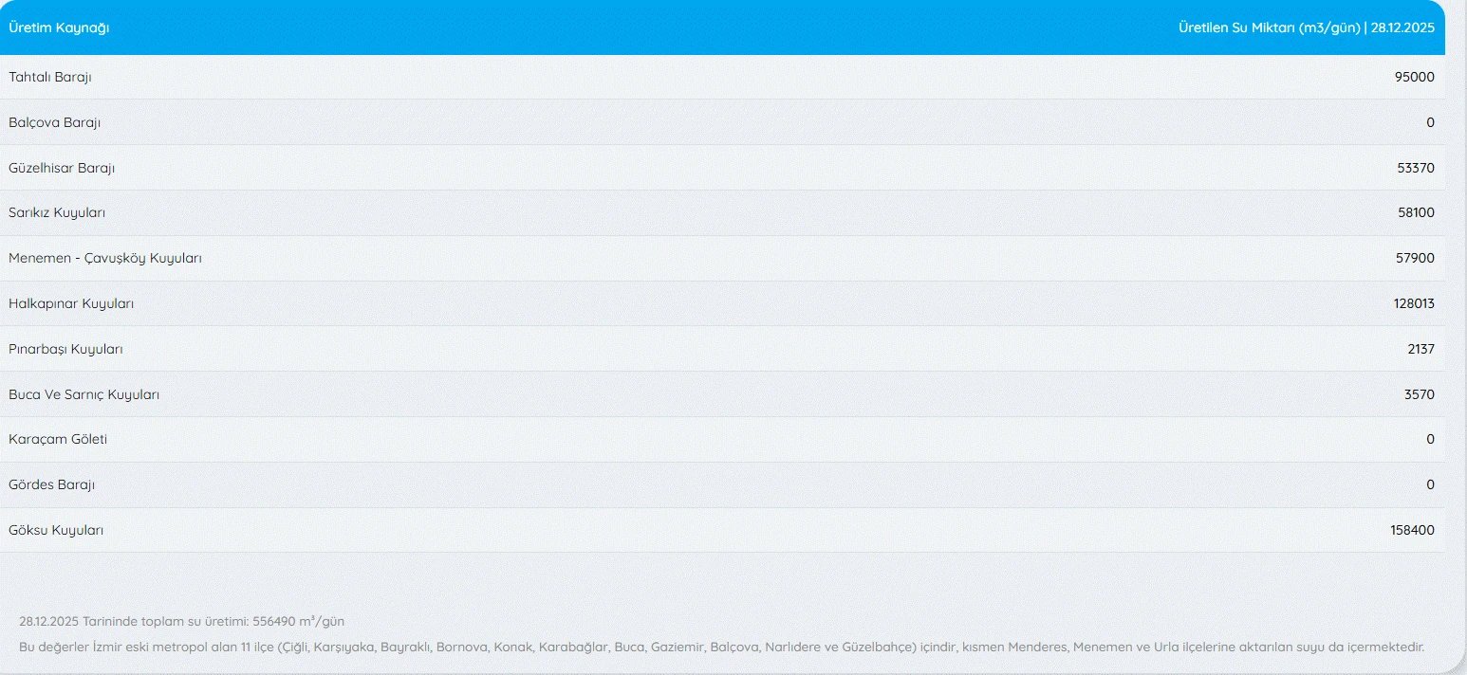Select the Pınarbaşı Kuyuları row
1467x675 pixels.
tap(722, 349)
